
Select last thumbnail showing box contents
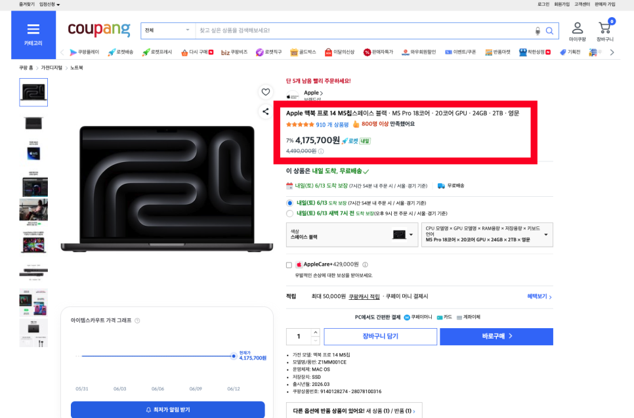pos(33,333)
